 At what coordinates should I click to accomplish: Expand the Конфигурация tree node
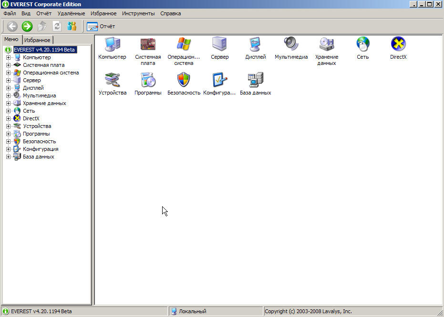8,149
